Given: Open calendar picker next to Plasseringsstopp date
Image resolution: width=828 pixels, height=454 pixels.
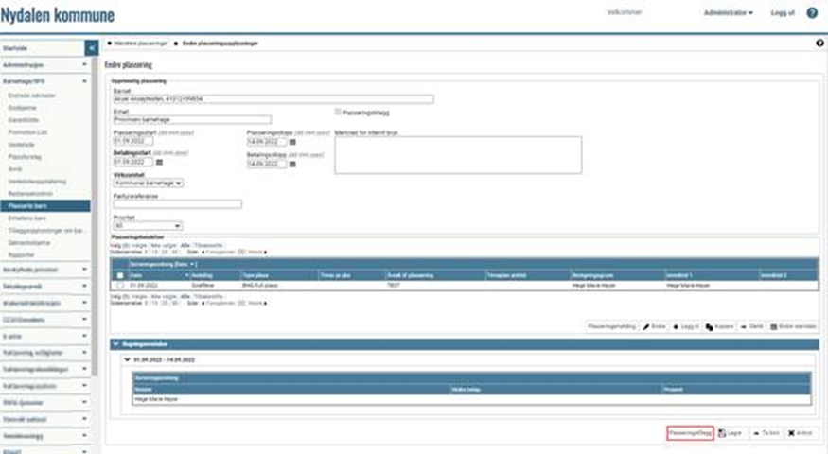Looking at the screenshot, I should coord(293,142).
